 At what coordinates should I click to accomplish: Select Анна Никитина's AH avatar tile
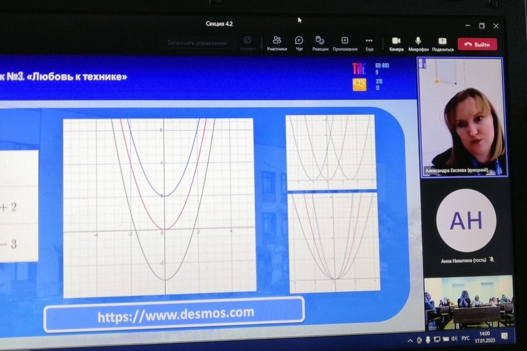pos(466,221)
